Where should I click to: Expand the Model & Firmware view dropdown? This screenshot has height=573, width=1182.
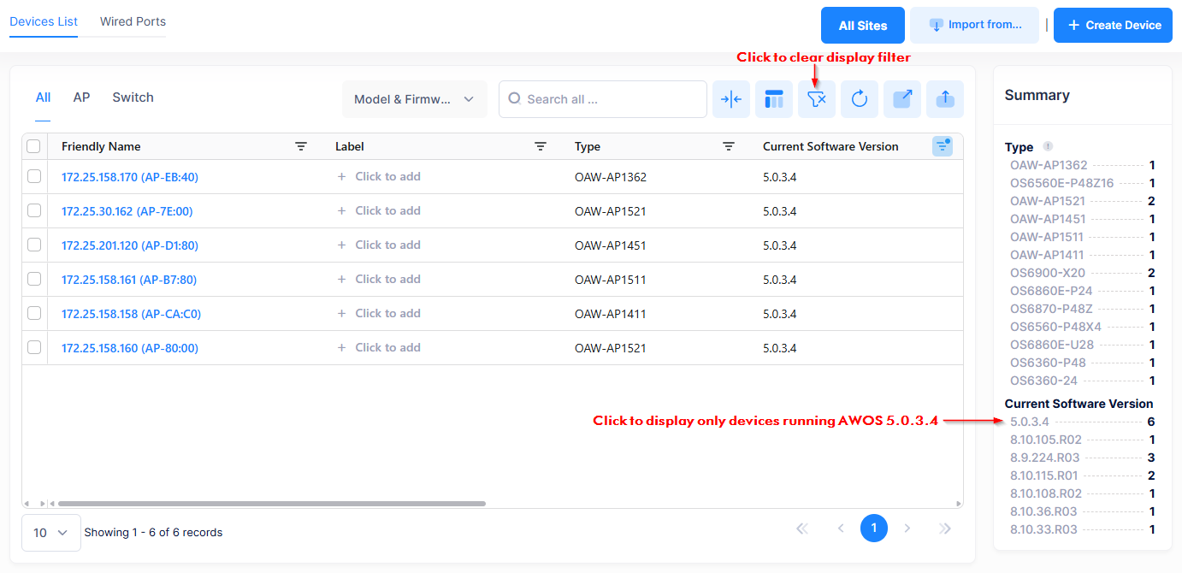[414, 99]
